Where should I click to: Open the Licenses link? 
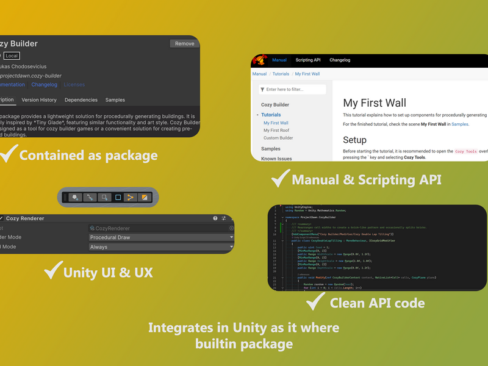pyautogui.click(x=74, y=85)
